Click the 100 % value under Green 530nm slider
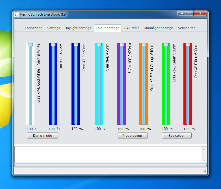 tap(167, 129)
